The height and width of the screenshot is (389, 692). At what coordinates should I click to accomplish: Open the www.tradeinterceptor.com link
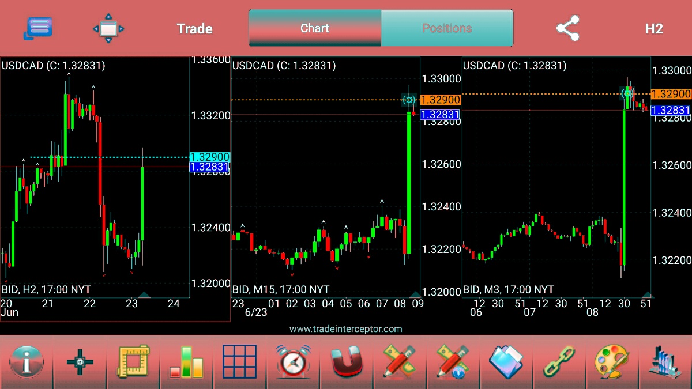coord(346,329)
